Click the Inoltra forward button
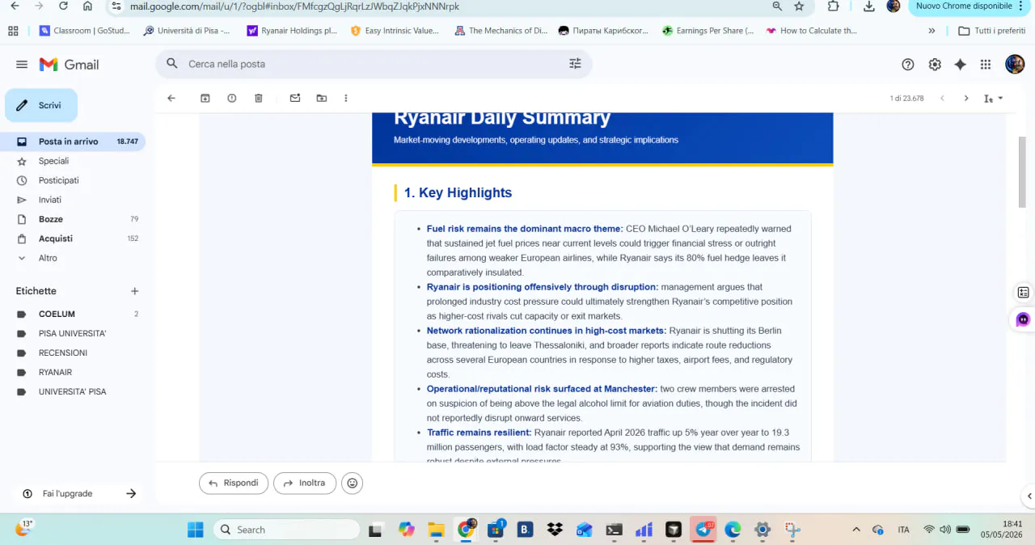The width and height of the screenshot is (1035, 545). click(305, 484)
